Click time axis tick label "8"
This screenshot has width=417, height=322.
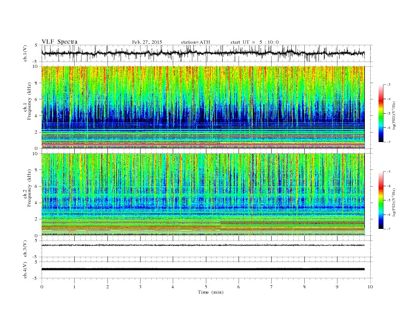point(304,287)
